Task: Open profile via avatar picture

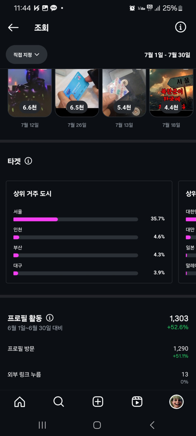Action: point(176,401)
